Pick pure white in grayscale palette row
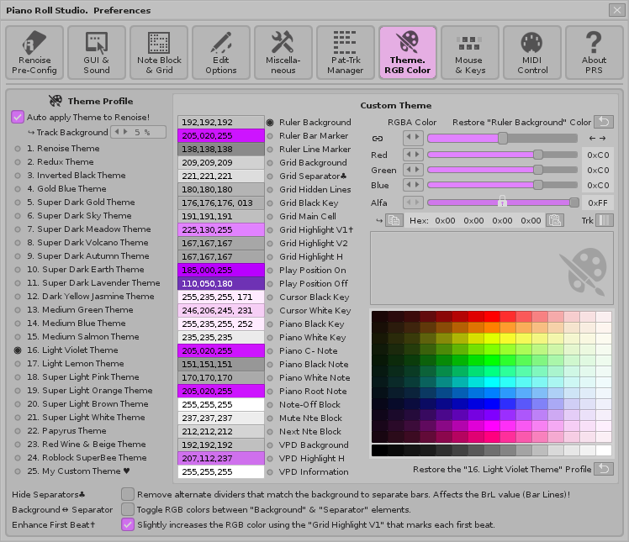 pyautogui.click(x=604, y=450)
